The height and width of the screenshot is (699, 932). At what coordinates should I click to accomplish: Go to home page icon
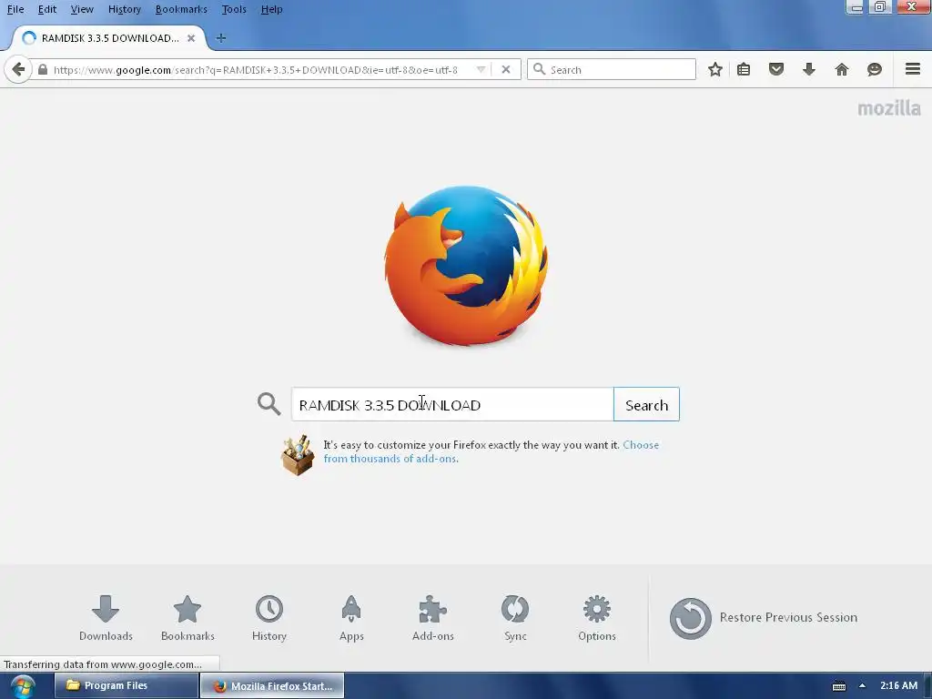pos(842,69)
